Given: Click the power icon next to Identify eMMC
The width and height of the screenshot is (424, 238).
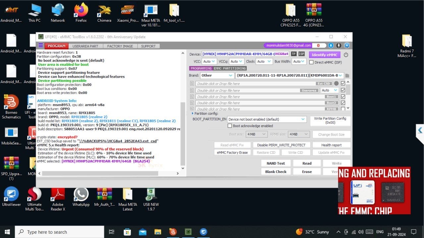Looking at the screenshot, I should (346, 55).
